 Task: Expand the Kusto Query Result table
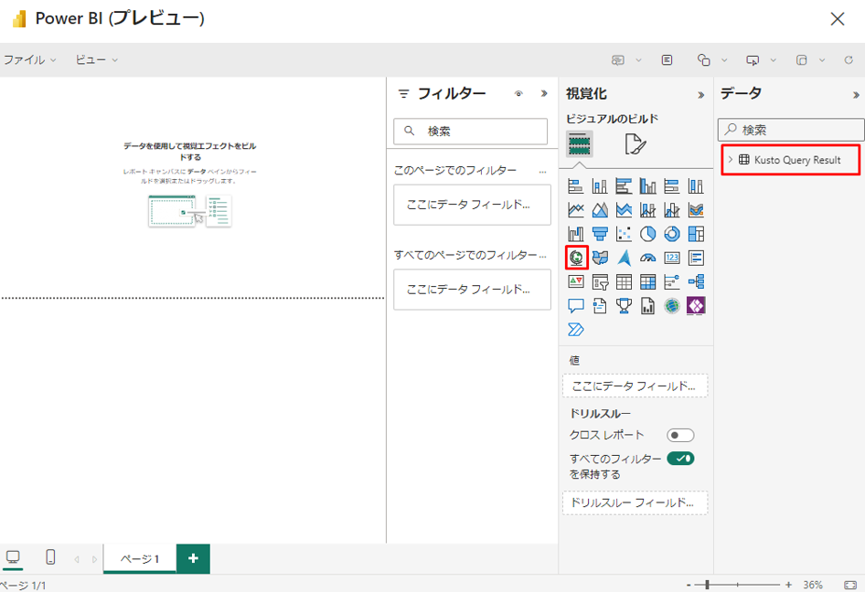click(x=731, y=160)
